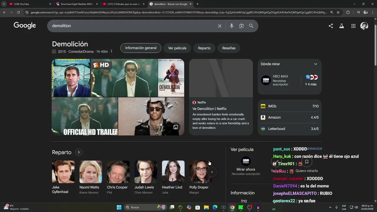Open Naomi Watts cast card

(91, 178)
